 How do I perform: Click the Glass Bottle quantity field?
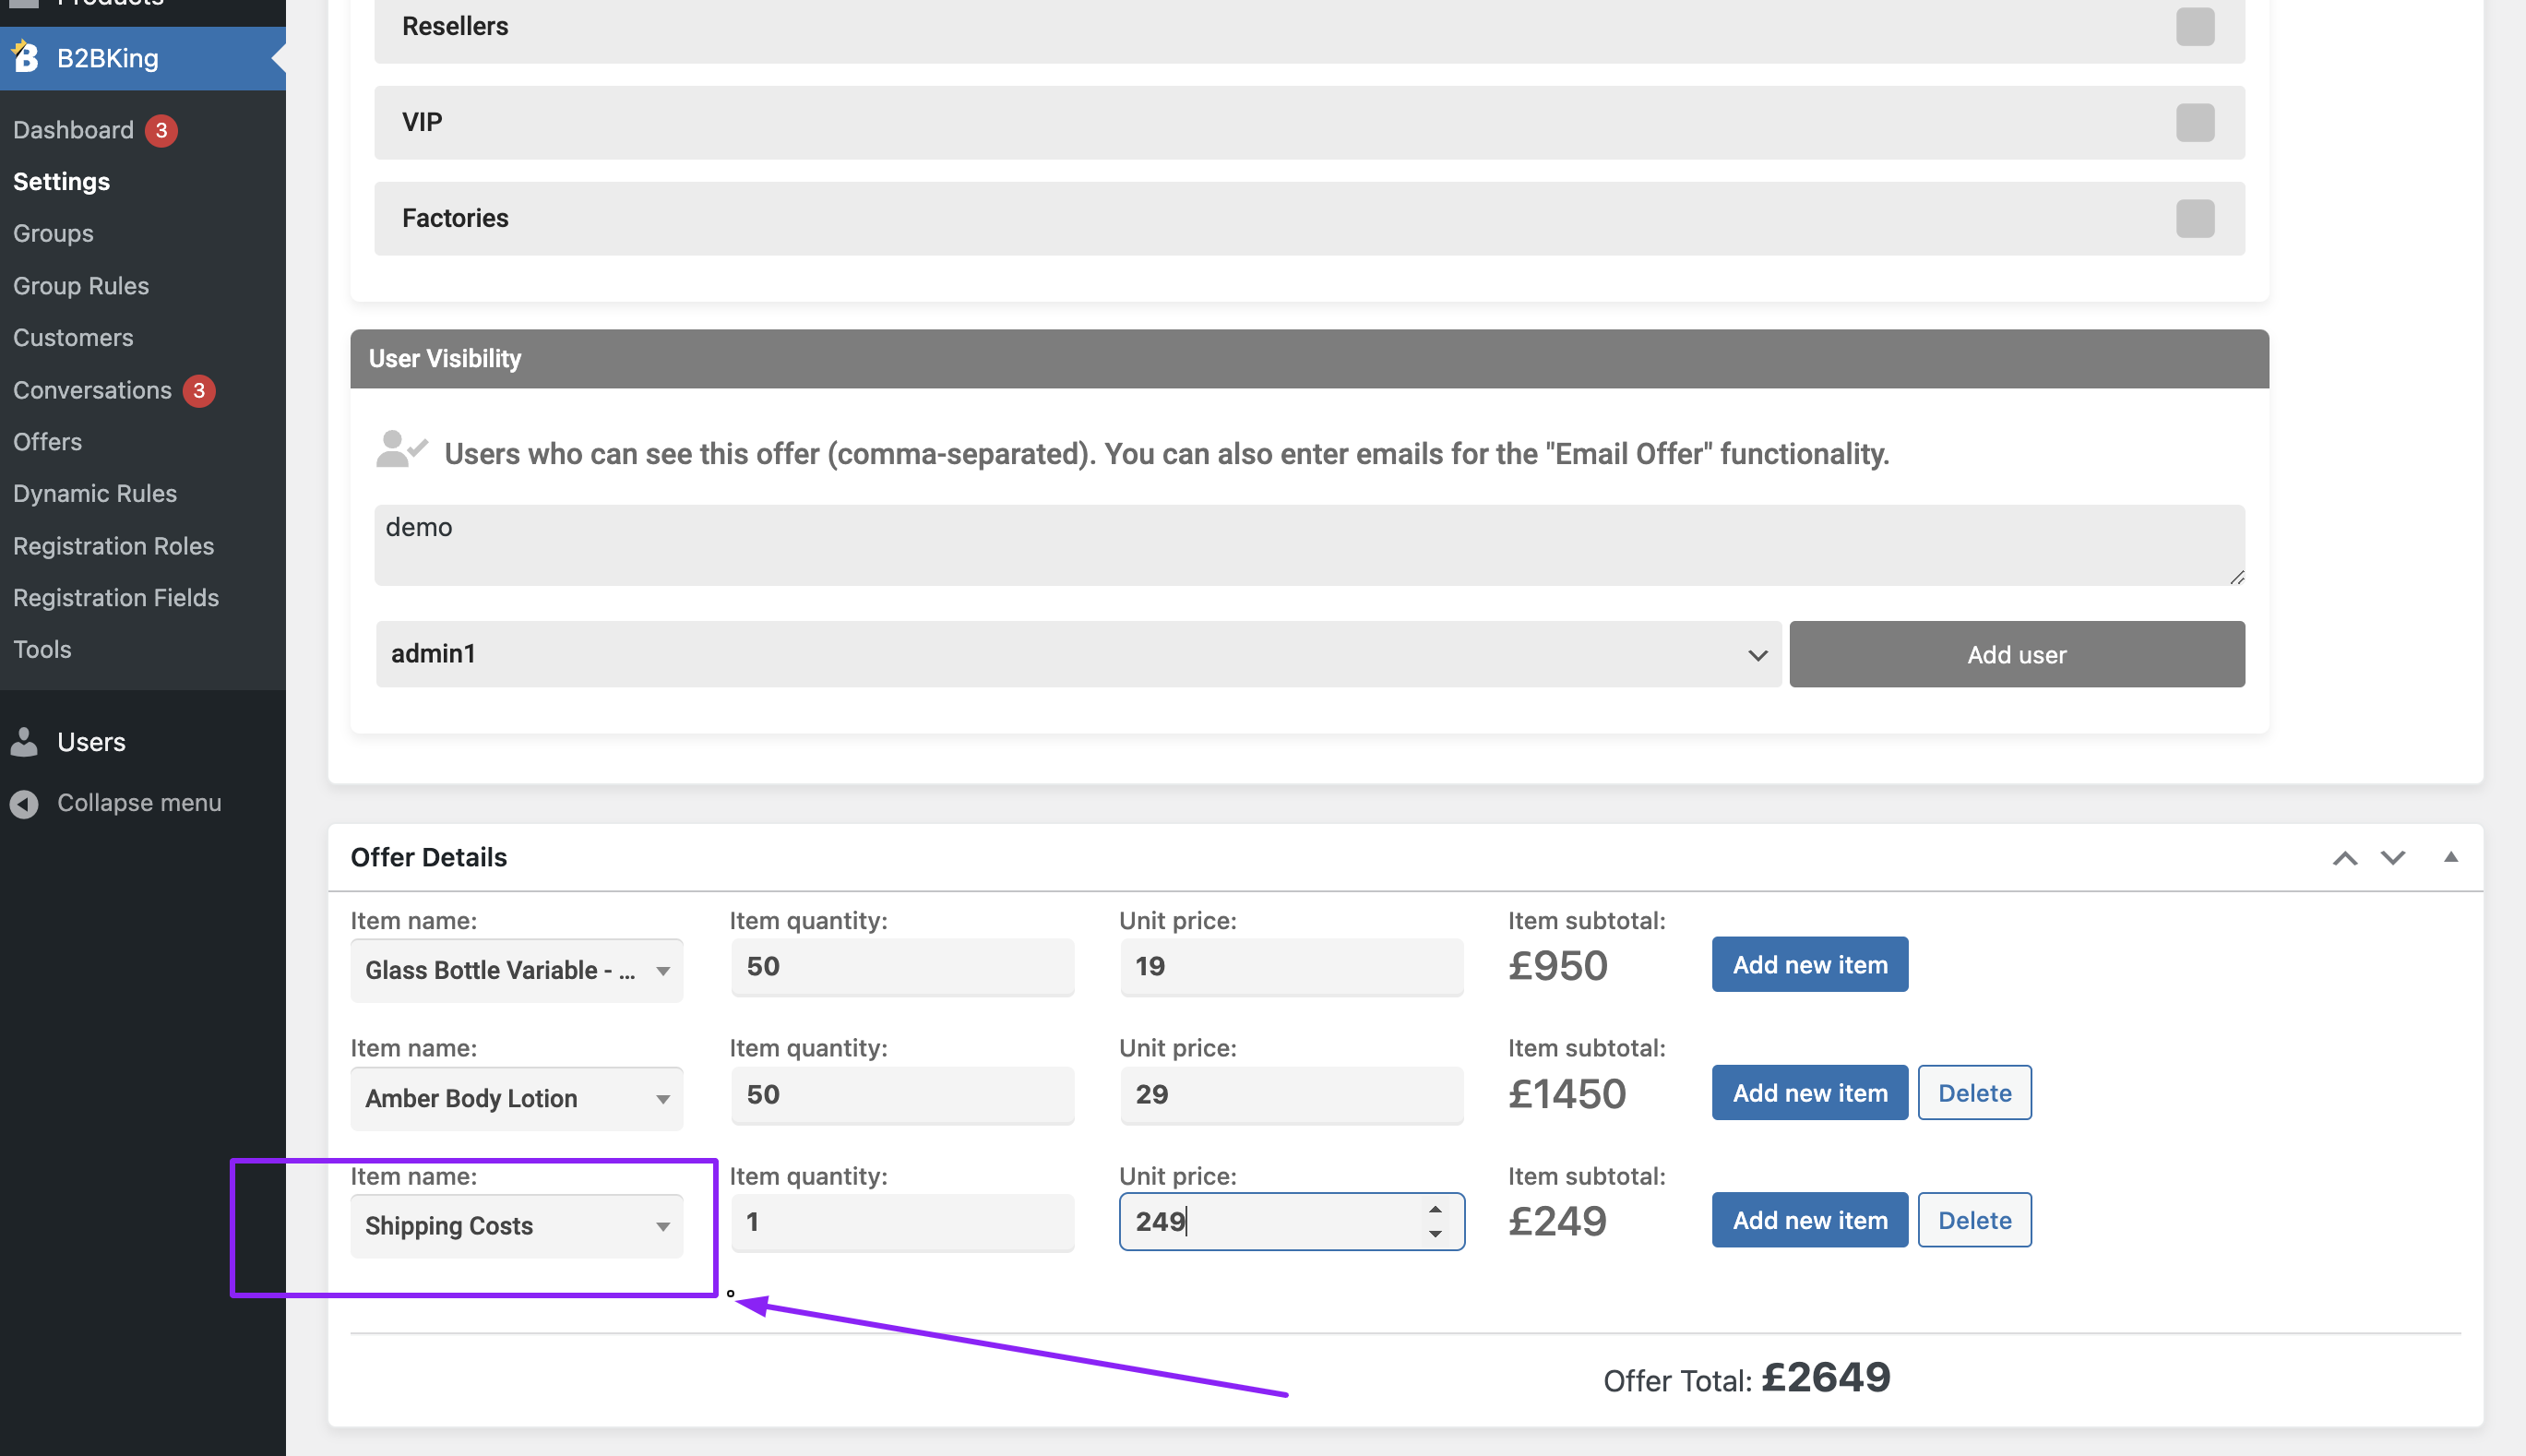coord(902,967)
